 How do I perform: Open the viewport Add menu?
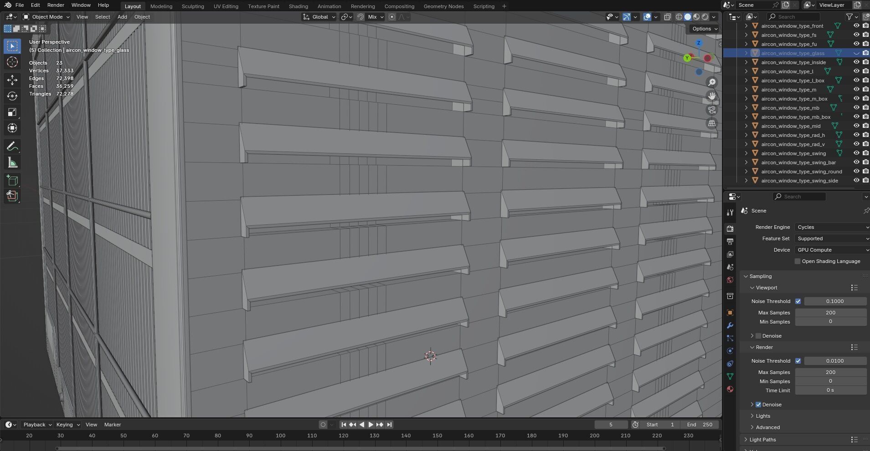tap(122, 17)
